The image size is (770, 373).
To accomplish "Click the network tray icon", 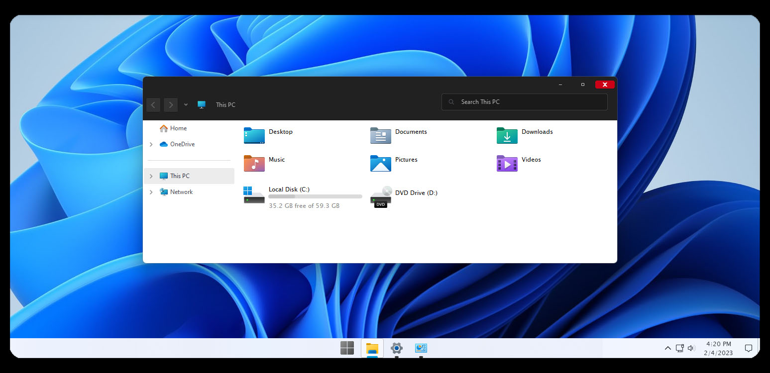I will pyautogui.click(x=679, y=348).
